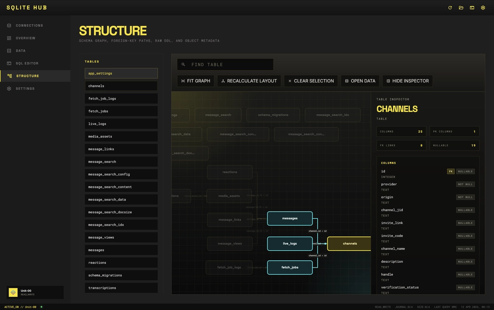
Task: Open the Data page from the sidebar
Action: [x=21, y=51]
